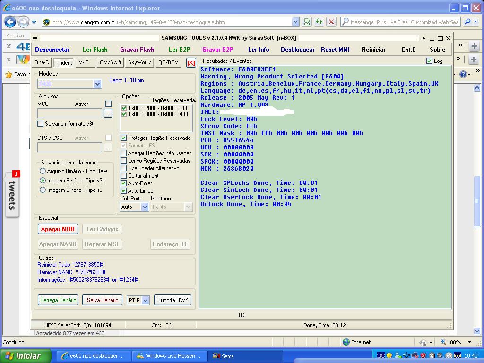Click the Internet zone globe icon in status bar
This screenshot has height=363, width=484.
(x=346, y=342)
